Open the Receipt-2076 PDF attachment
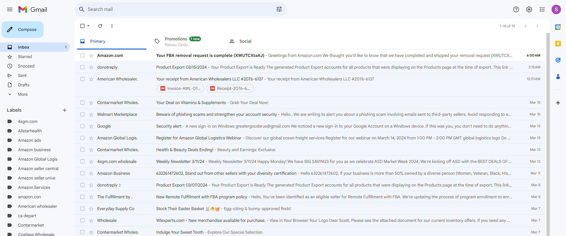This screenshot has width=566, height=236. coord(230,88)
